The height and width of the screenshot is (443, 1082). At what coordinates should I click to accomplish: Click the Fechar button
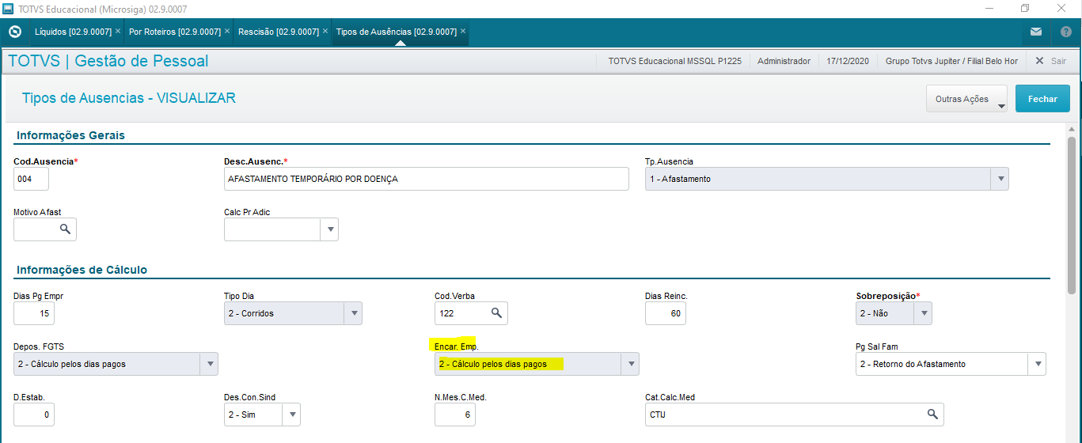click(x=1042, y=99)
